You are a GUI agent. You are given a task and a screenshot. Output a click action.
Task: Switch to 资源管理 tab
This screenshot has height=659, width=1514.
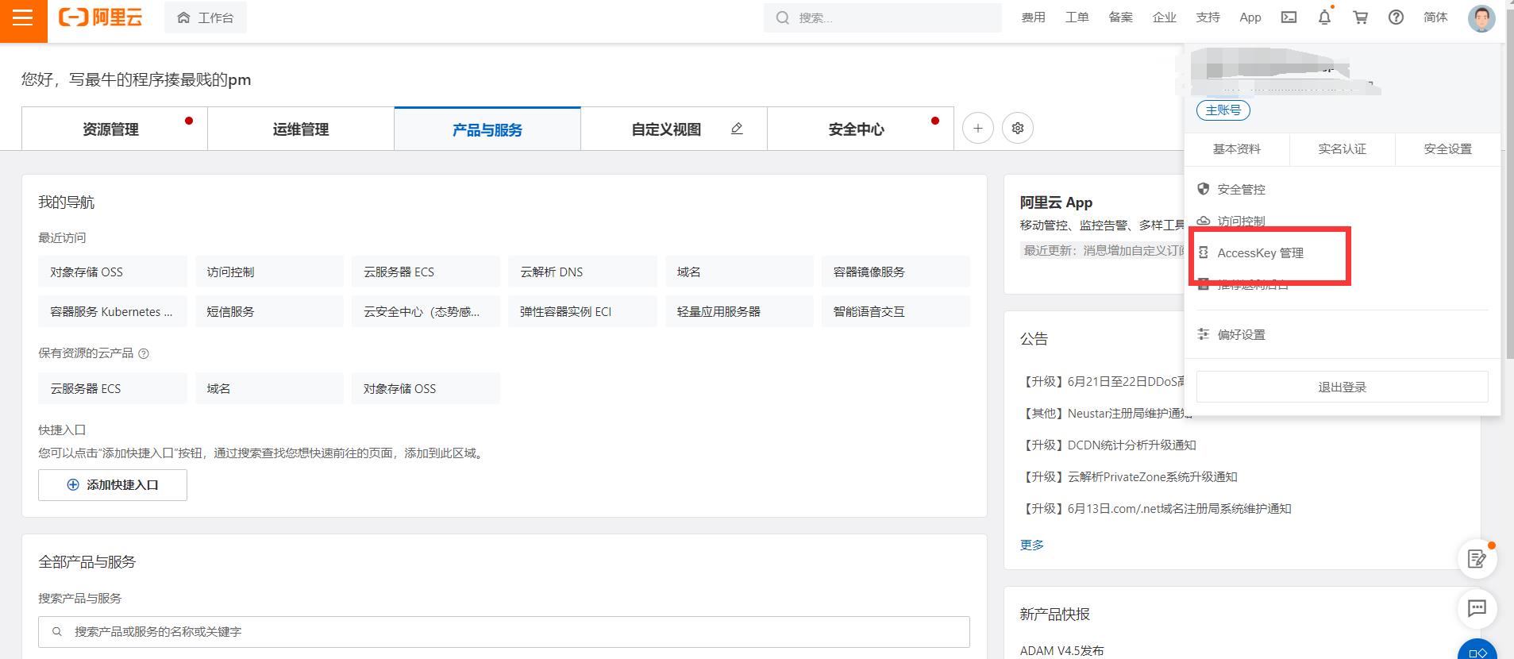114,129
